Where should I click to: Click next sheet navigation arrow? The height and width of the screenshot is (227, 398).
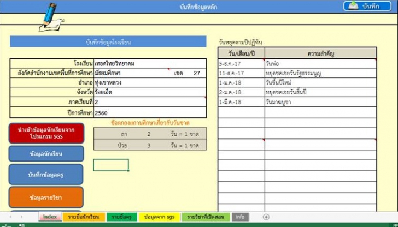coord(21,217)
